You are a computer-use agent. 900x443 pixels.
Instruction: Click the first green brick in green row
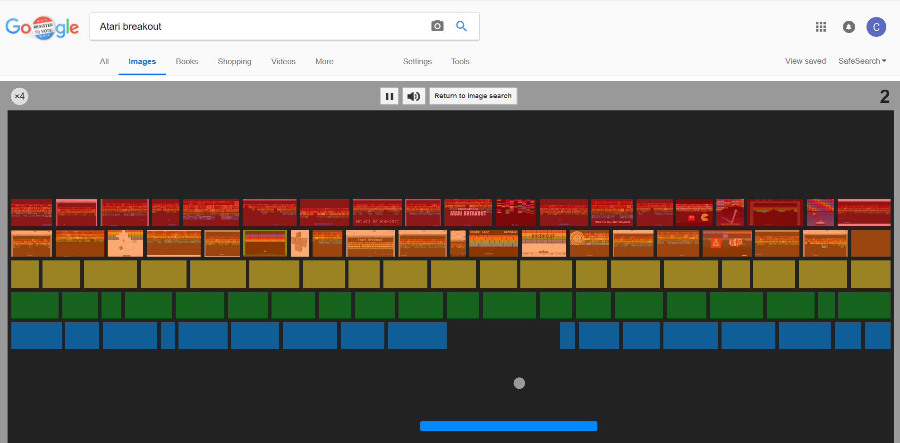click(35, 305)
